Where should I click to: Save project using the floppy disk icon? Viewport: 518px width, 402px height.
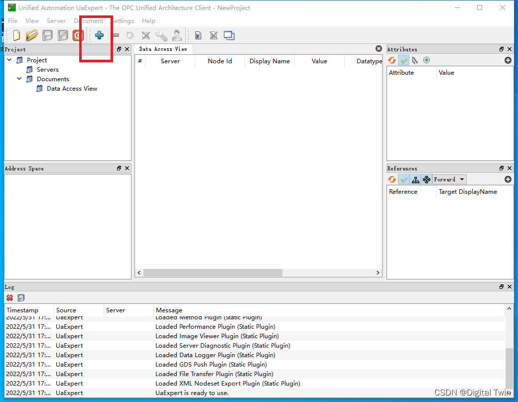48,35
